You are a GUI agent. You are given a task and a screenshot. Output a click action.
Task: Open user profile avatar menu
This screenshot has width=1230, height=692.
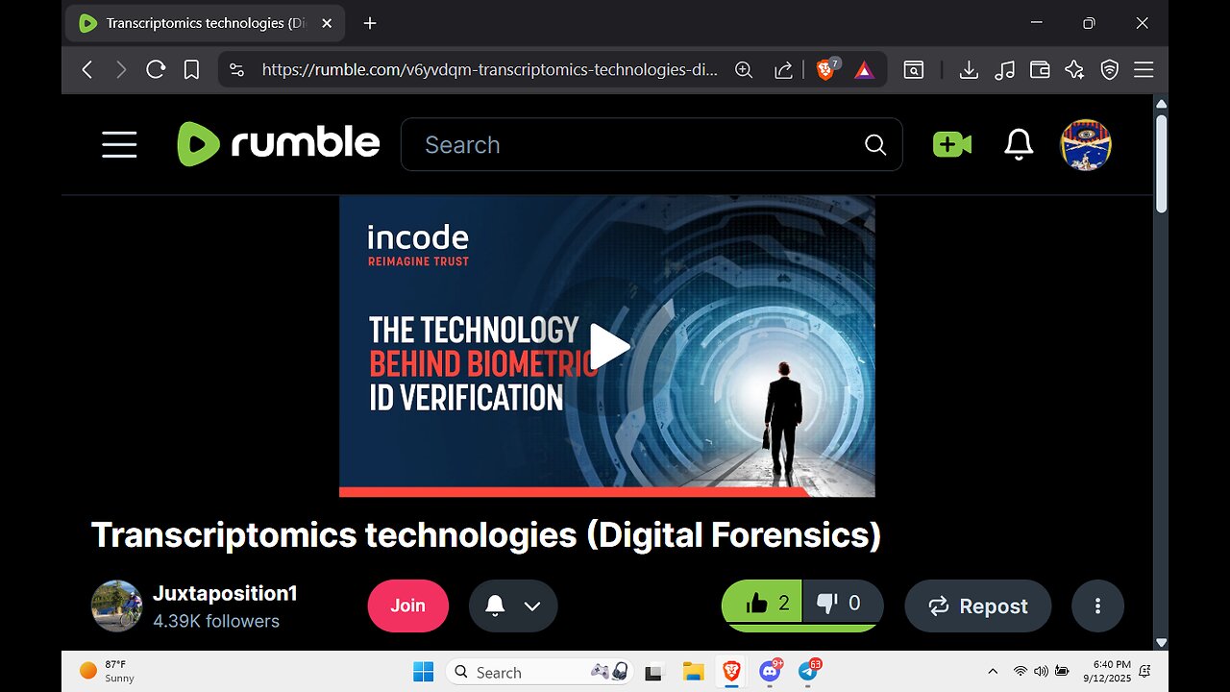[1086, 145]
